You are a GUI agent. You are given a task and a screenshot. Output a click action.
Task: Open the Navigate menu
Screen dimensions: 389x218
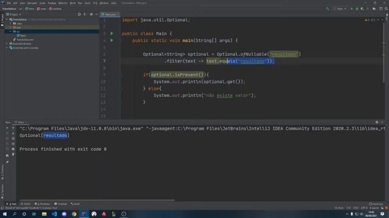32,3
